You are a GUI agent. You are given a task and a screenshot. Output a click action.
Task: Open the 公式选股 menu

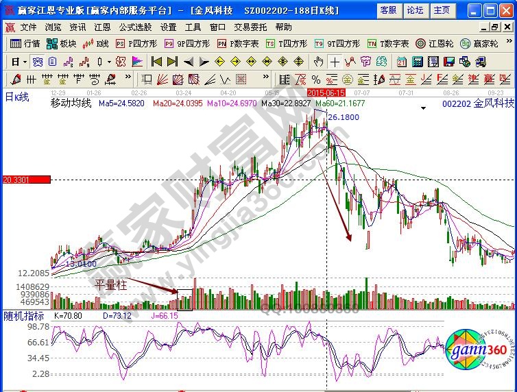(x=135, y=27)
